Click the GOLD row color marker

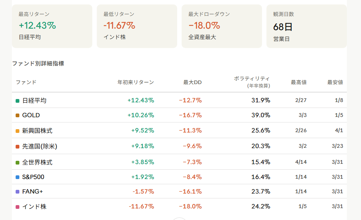pos(17,115)
